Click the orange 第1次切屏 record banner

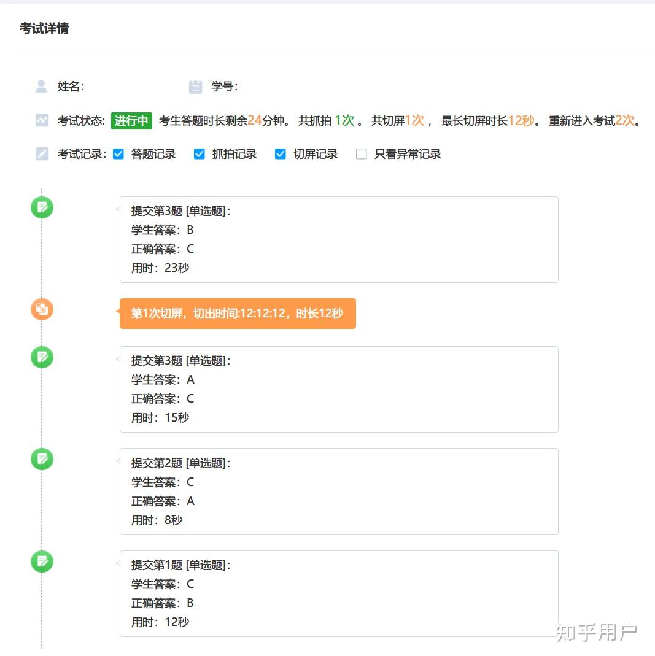[238, 314]
